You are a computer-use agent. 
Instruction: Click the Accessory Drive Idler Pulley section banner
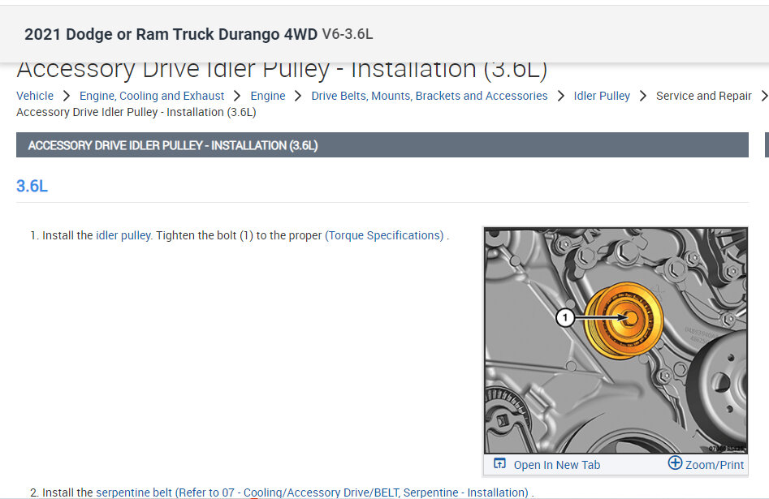point(382,145)
